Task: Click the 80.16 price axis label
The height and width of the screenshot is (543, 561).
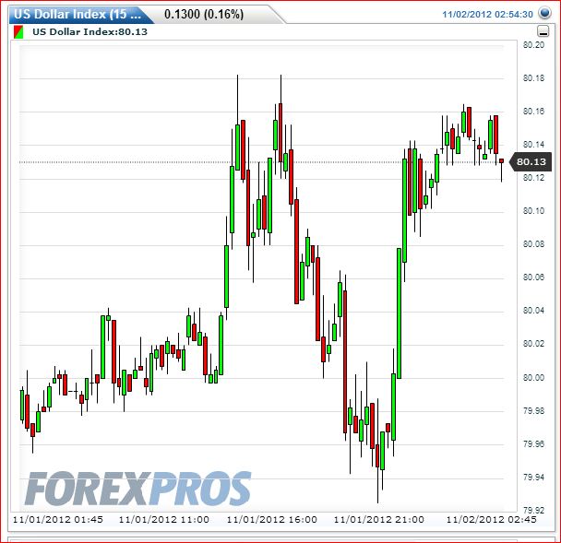Action: [533, 112]
